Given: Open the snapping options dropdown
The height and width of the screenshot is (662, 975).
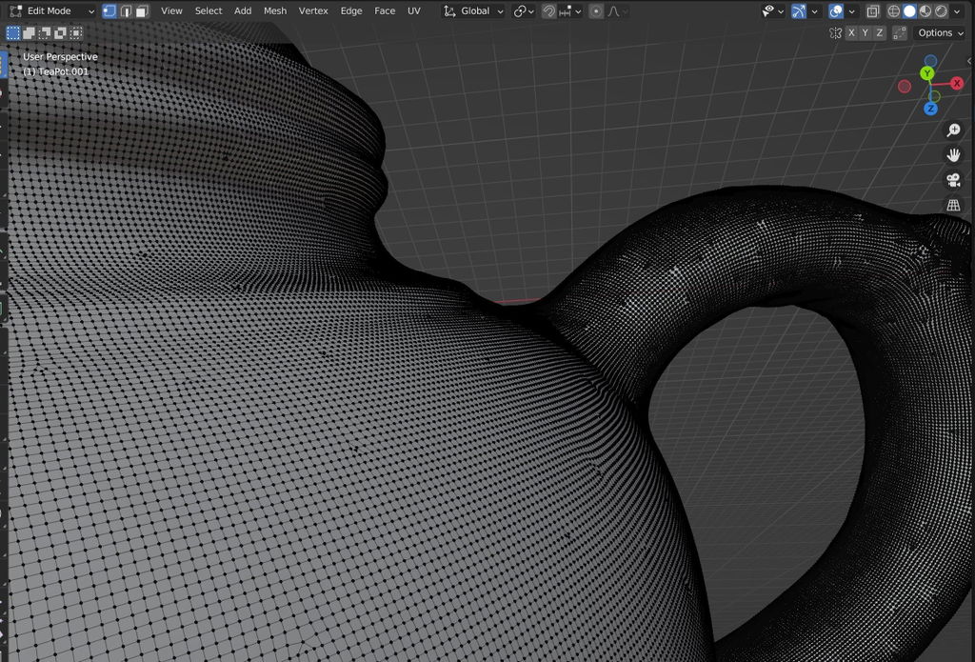Looking at the screenshot, I should coord(570,11).
